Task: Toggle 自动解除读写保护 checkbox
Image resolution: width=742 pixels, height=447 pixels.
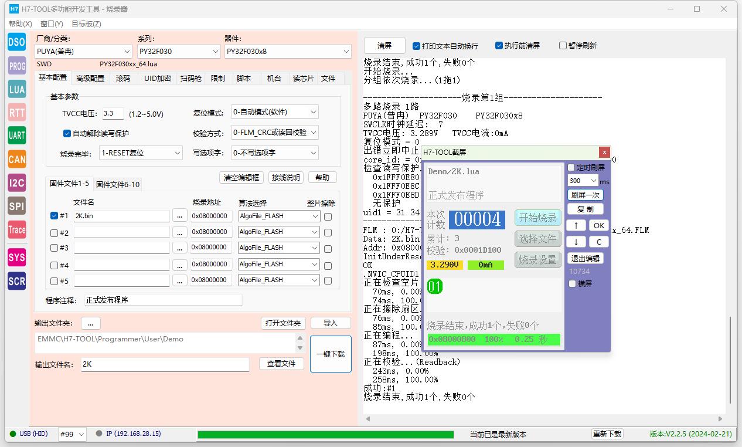Action: click(x=67, y=133)
